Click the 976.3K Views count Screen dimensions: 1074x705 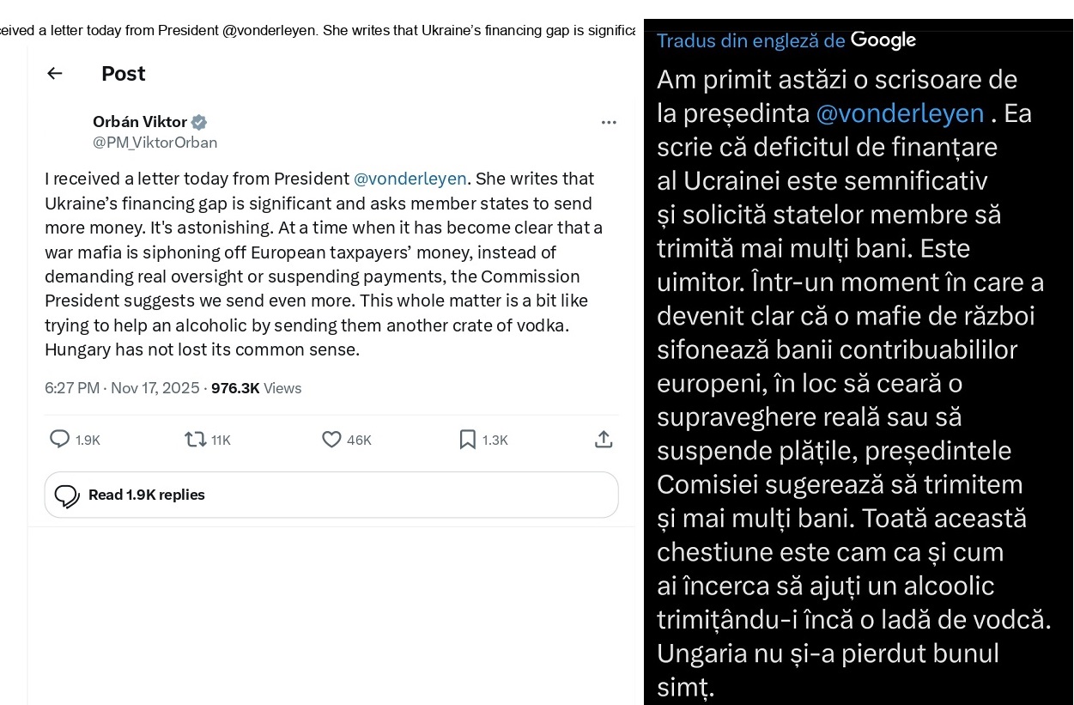[256, 388]
